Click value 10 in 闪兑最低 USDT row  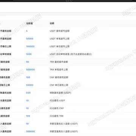[27, 100]
